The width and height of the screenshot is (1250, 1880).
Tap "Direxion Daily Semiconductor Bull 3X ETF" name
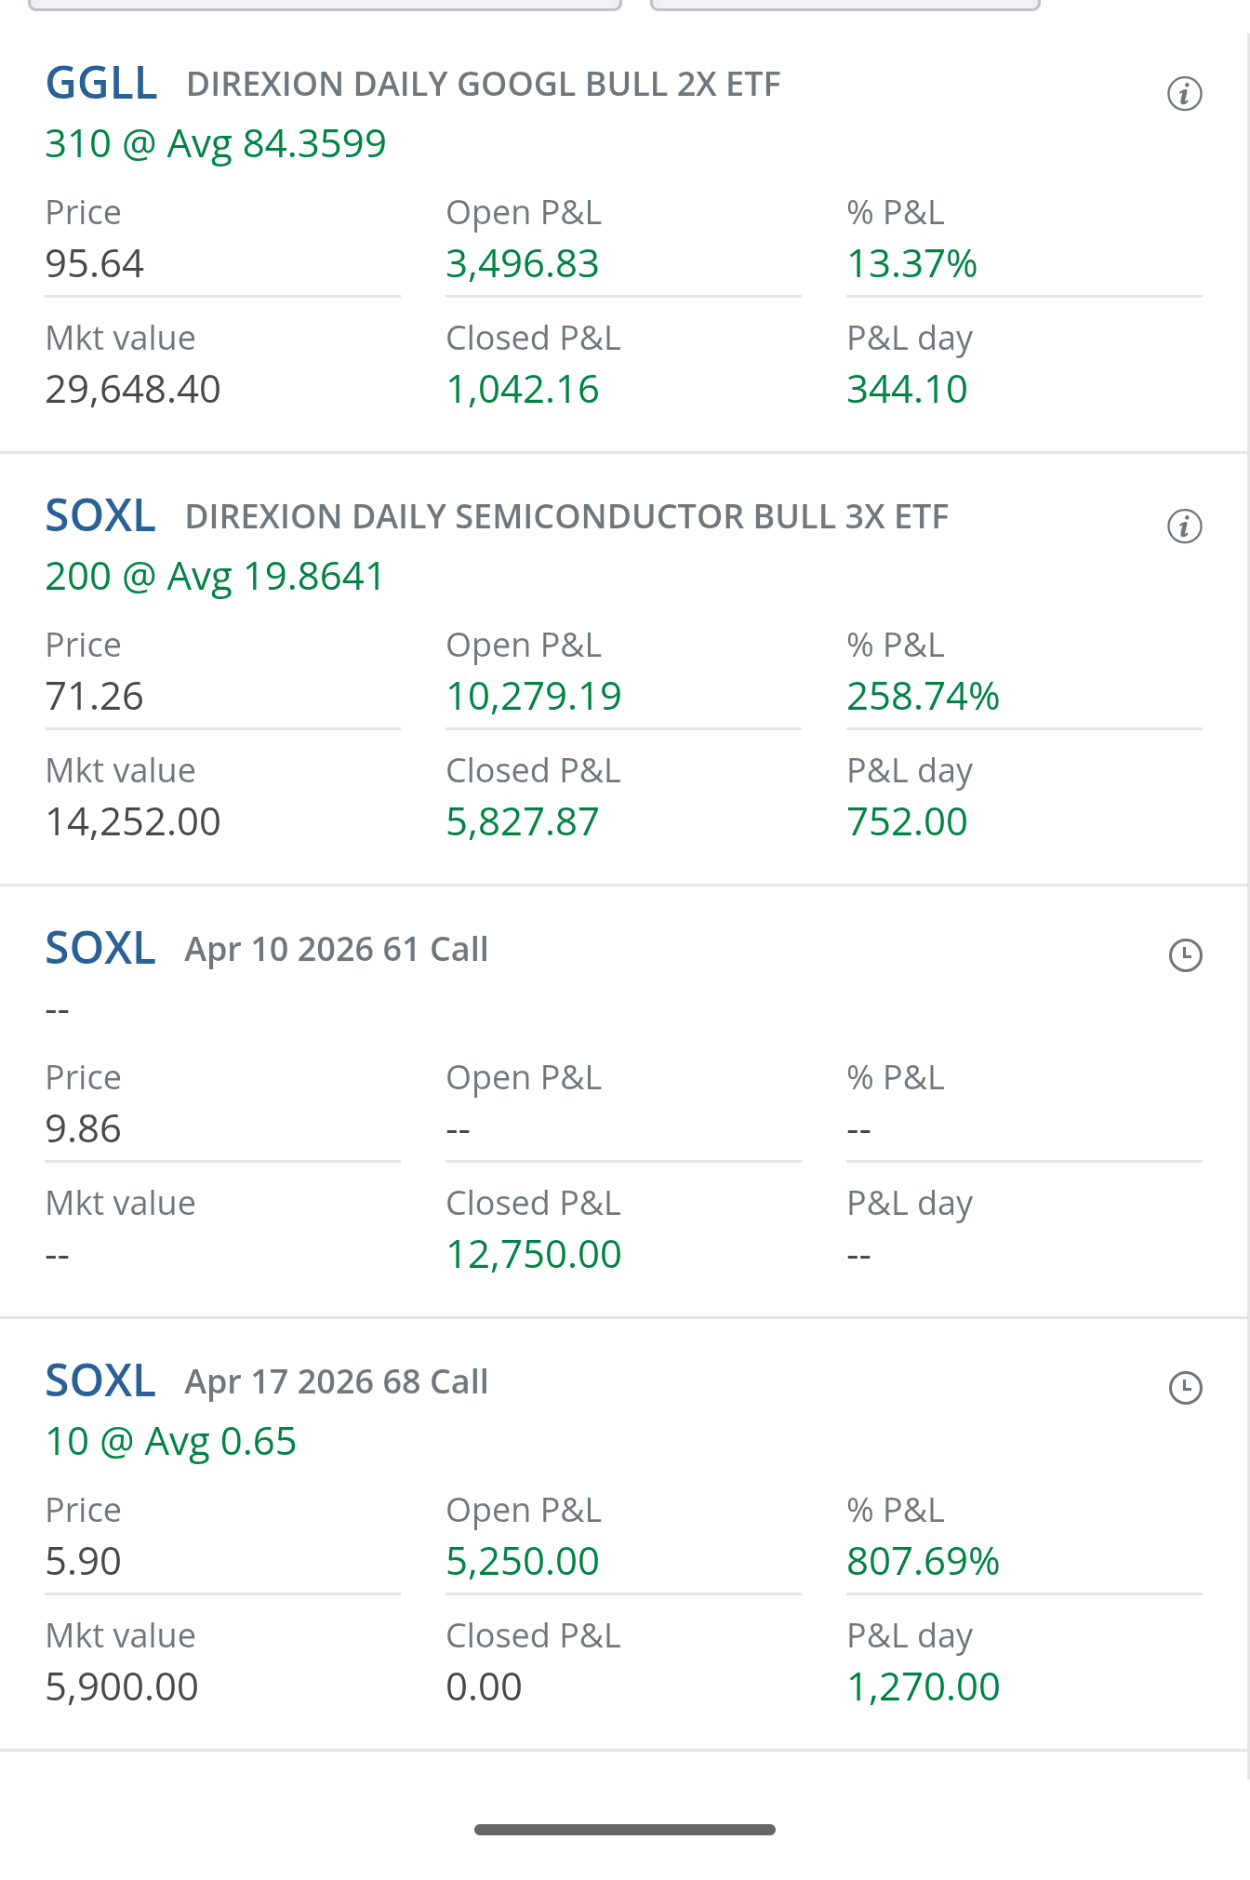click(566, 517)
